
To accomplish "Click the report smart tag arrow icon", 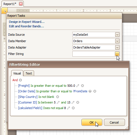I will click(x=4, y=11).
